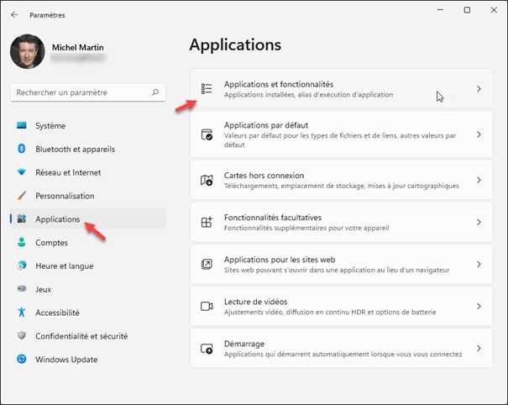Click the back arrow in Paramètres
The width and height of the screenshot is (508, 405).
[x=14, y=14]
